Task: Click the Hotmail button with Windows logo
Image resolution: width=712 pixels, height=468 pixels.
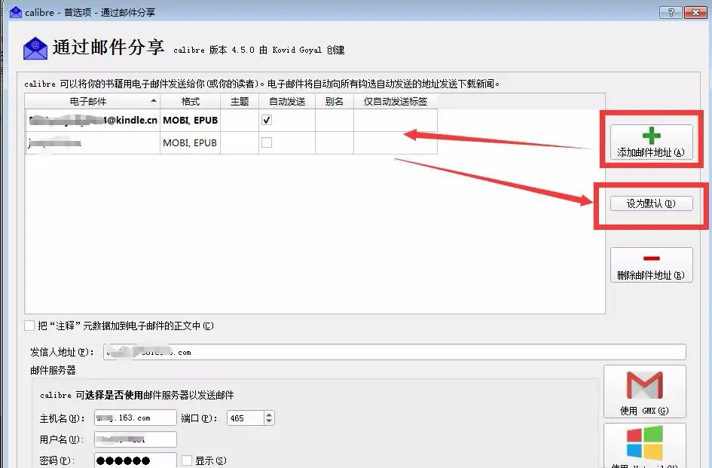Action: [x=644, y=445]
